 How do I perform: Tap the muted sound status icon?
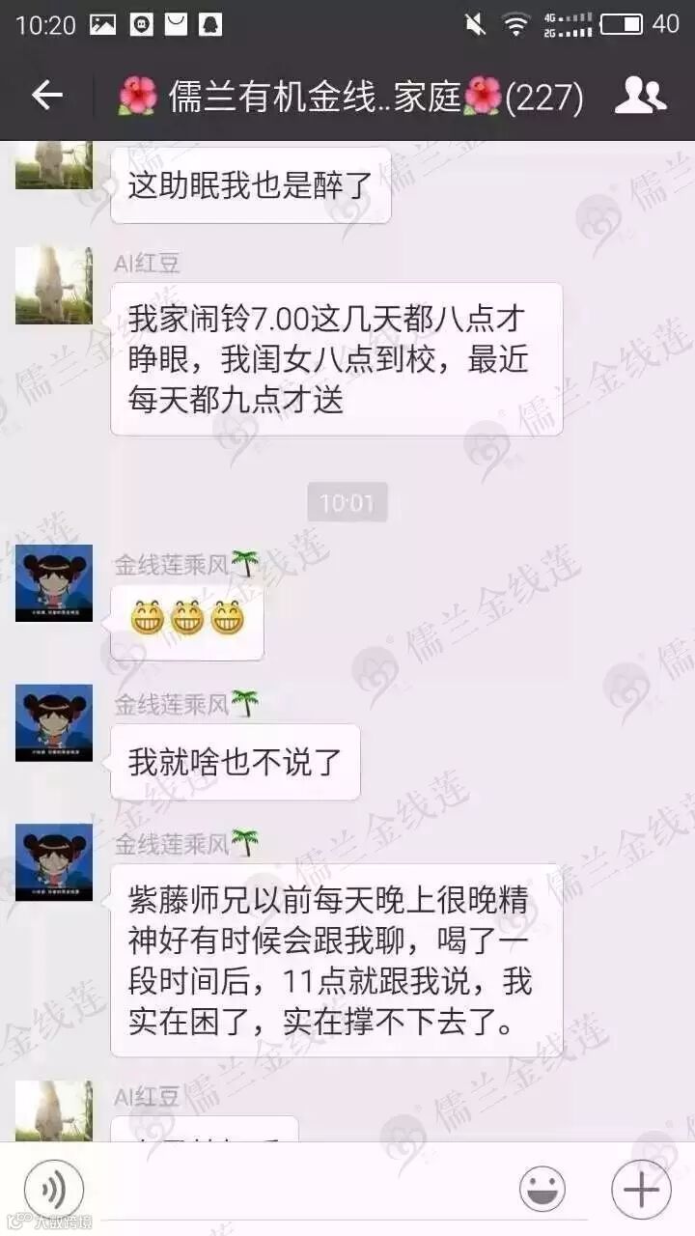(475, 25)
